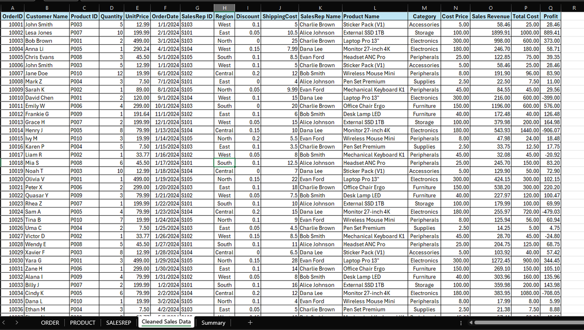
Task: Click the horizontal scrollbar left arrow
Action: pyautogui.click(x=470, y=323)
